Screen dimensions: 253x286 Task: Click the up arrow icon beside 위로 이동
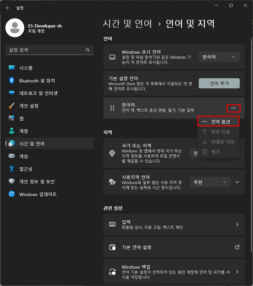click(204, 132)
